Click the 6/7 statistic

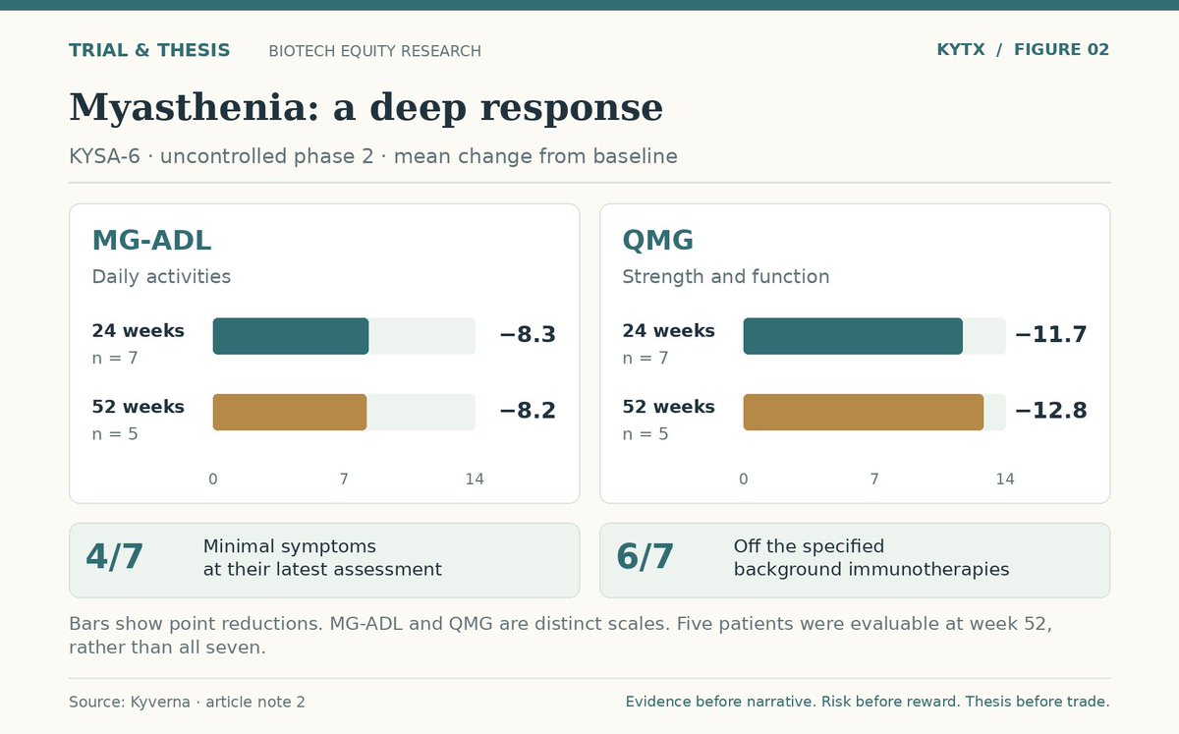pyautogui.click(x=645, y=557)
